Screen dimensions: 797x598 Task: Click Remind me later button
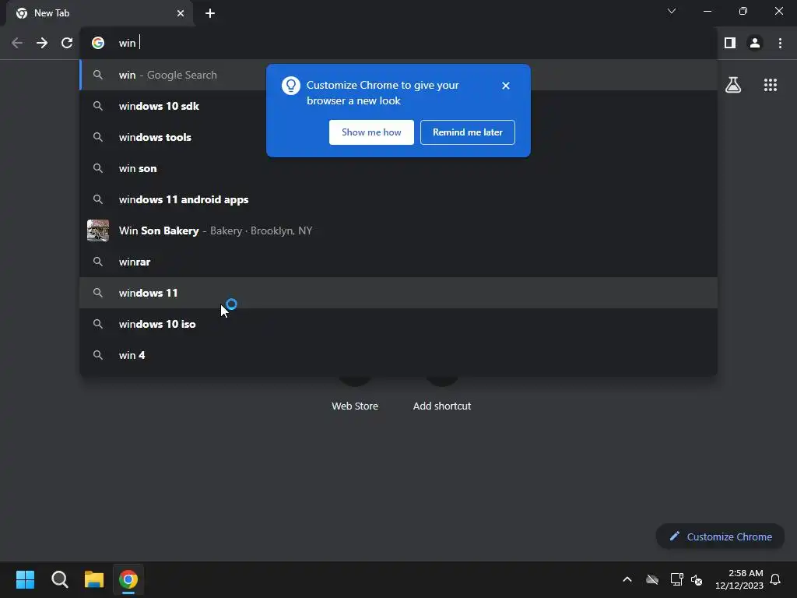pyautogui.click(x=468, y=132)
